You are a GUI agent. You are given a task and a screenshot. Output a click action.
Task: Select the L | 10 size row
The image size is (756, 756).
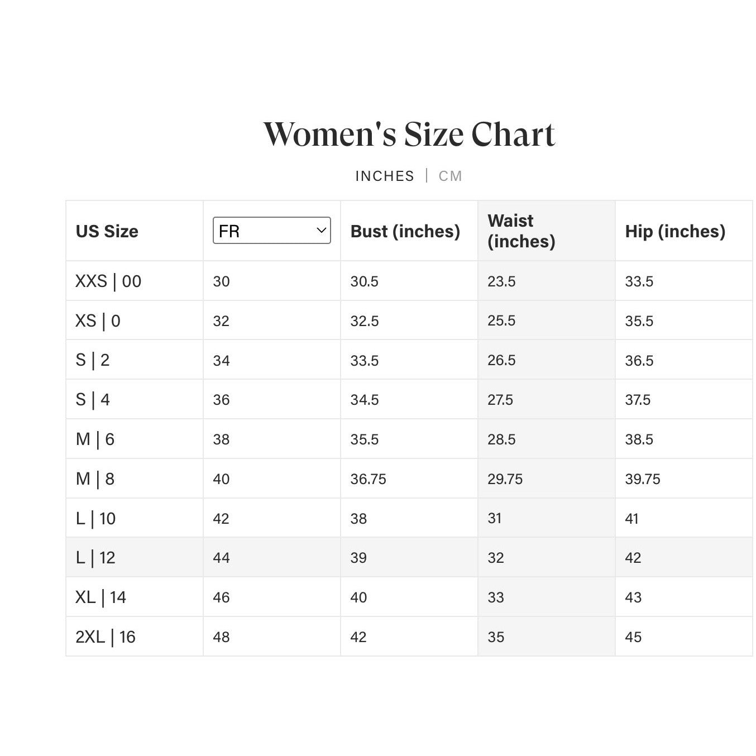[x=409, y=518]
